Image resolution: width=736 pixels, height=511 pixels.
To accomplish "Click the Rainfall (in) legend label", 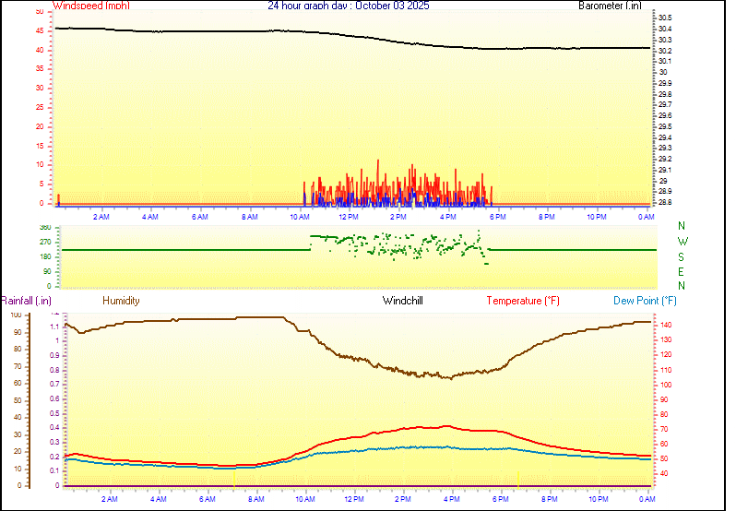I will [x=26, y=301].
